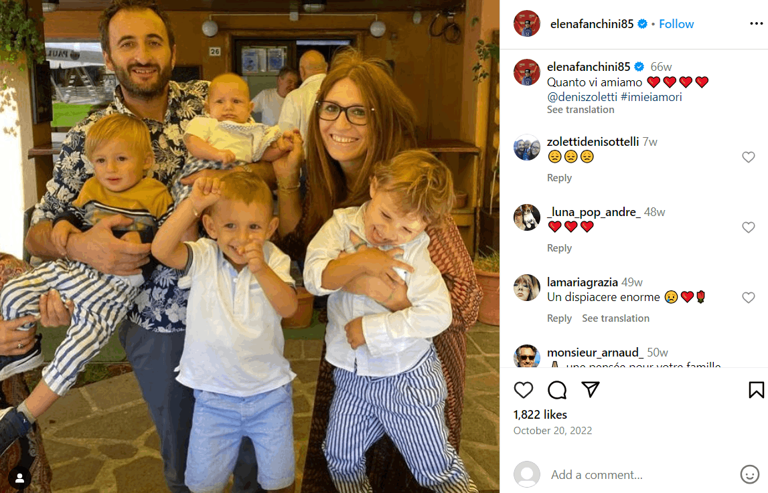Screen dimensions: 768x493
Task: Save post with bookmark icon
Action: [756, 390]
